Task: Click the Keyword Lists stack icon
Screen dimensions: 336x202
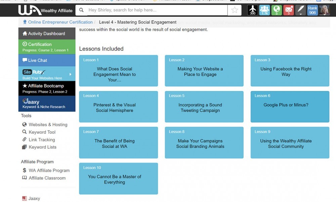Action: (25, 147)
